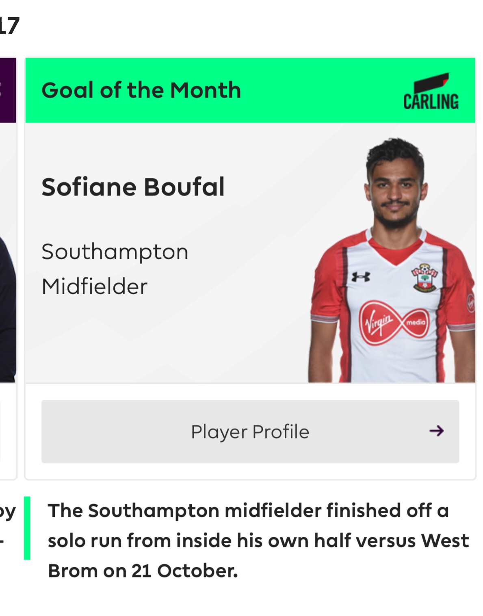
Task: Click the small Virgin logo on shirt sleeve
Action: [471, 303]
